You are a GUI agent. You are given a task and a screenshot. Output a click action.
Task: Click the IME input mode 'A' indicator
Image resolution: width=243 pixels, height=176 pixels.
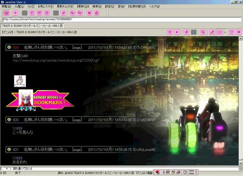click(164, 172)
